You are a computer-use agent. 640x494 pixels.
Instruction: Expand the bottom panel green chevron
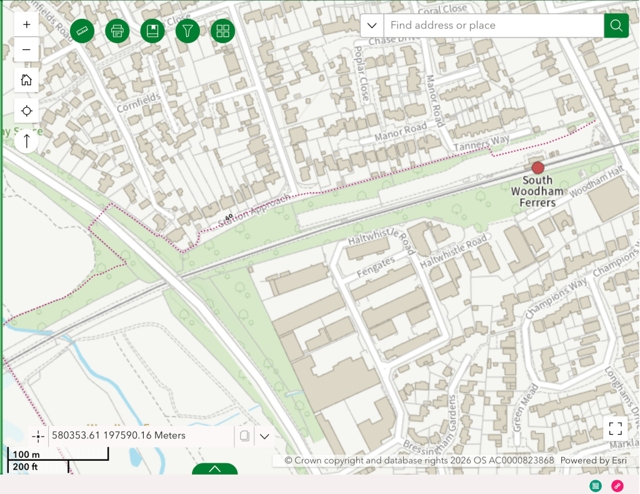pyautogui.click(x=214, y=469)
